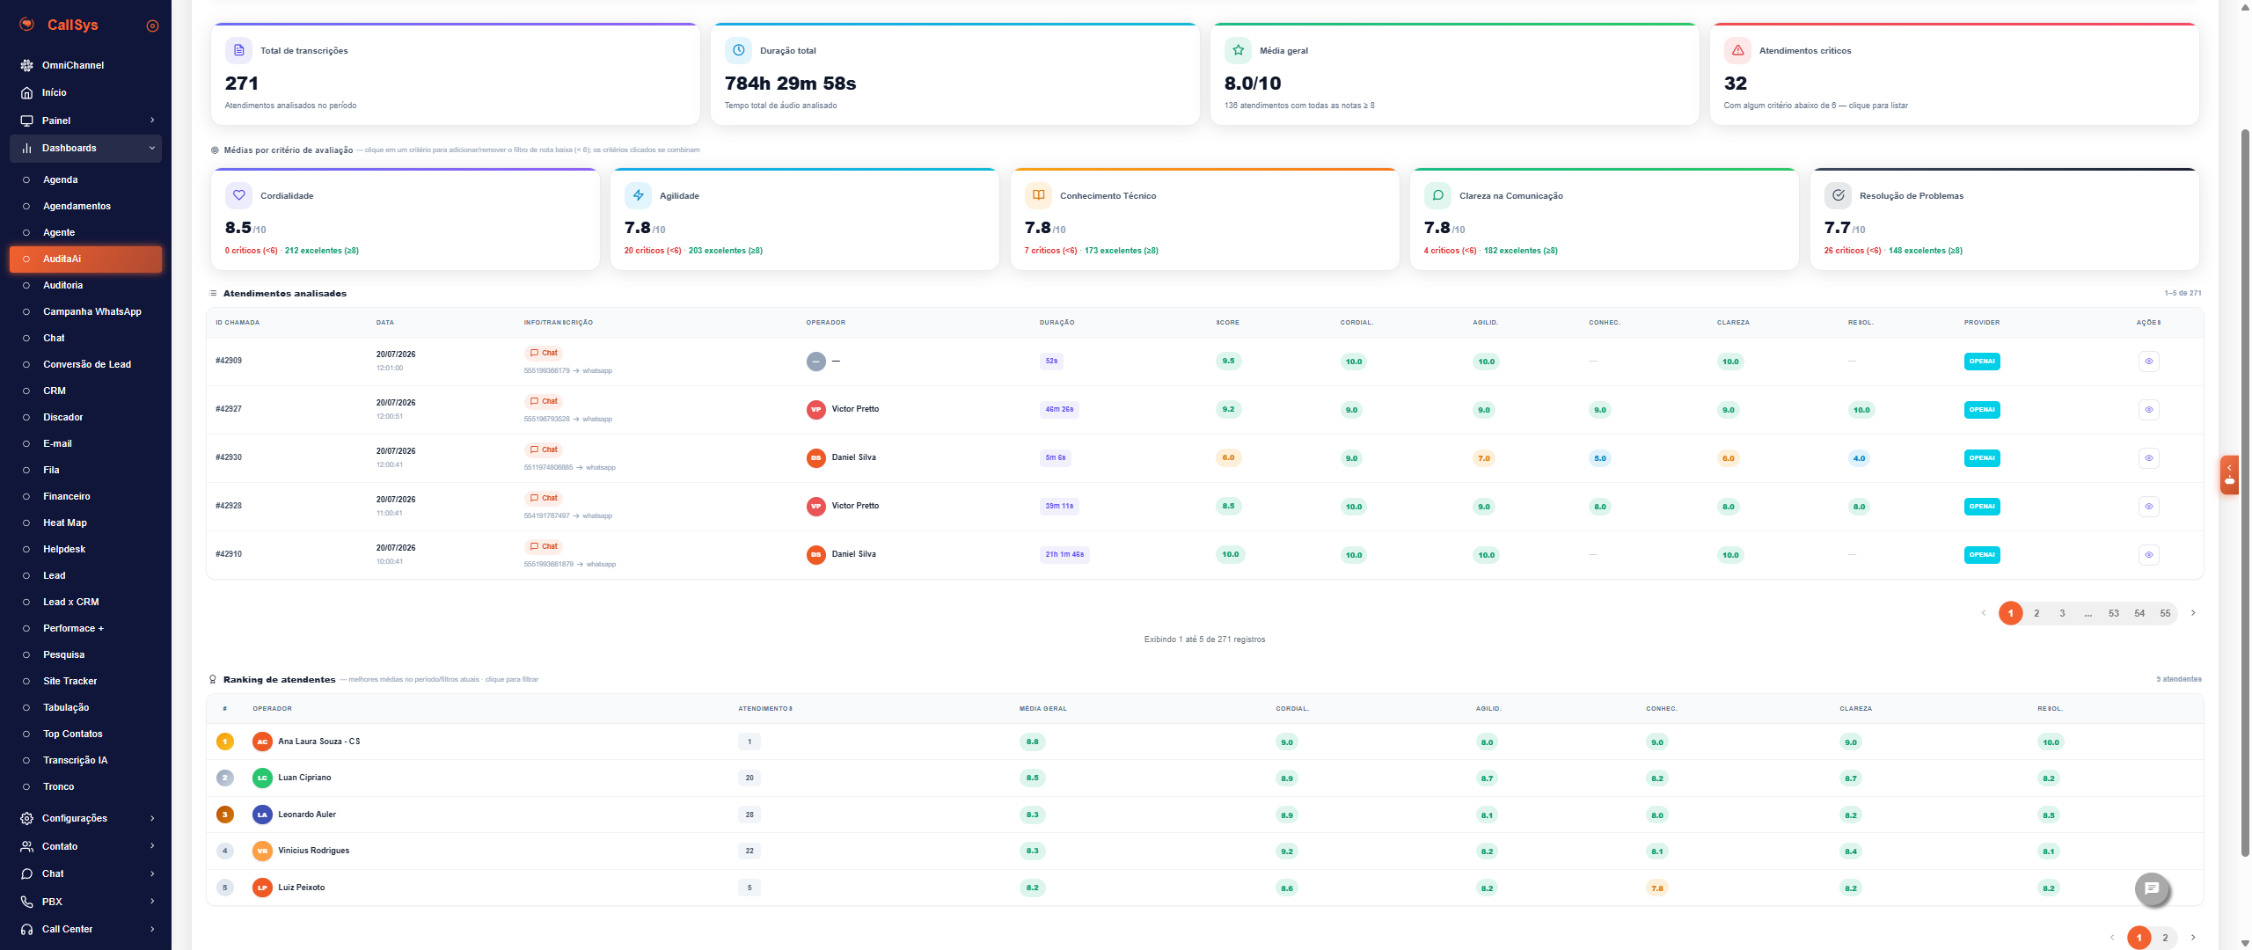Toggle Conhecimento Técnico low-score filter card
Image resolution: width=2252 pixels, height=950 pixels.
point(1205,219)
